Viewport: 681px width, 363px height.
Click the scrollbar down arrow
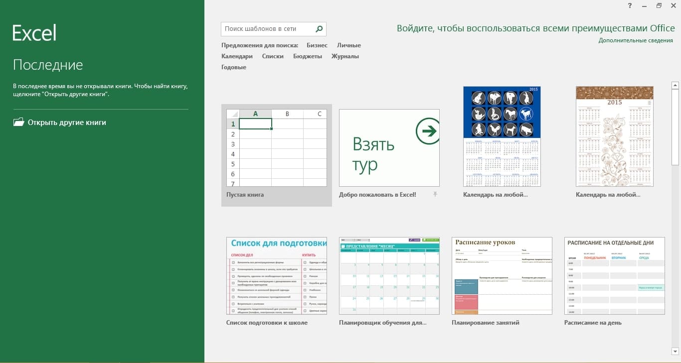[x=676, y=352]
